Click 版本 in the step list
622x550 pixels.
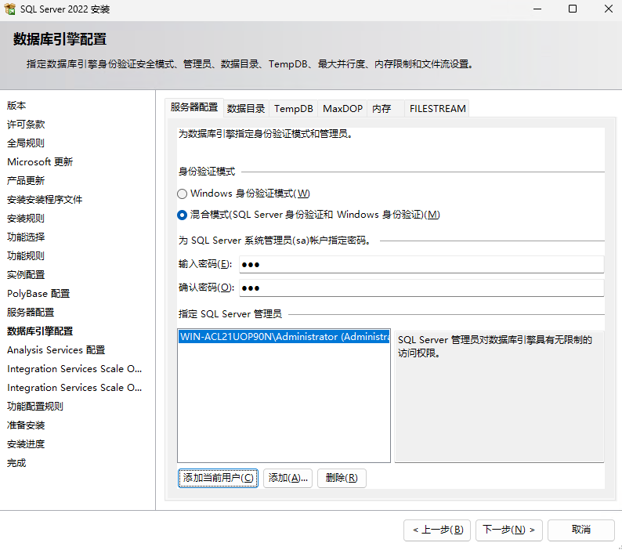click(16, 106)
